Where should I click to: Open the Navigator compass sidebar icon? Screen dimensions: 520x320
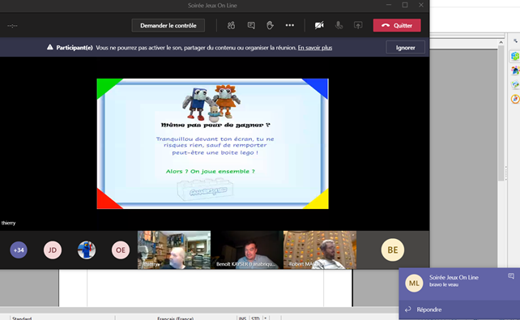(515, 99)
